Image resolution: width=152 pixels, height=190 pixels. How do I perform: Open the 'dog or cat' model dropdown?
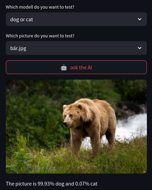click(x=77, y=19)
